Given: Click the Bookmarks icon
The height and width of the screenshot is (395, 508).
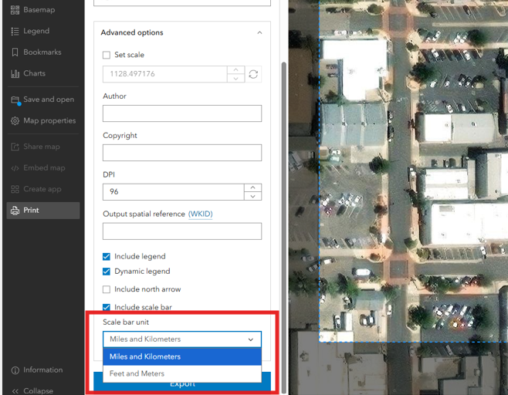Looking at the screenshot, I should 15,52.
